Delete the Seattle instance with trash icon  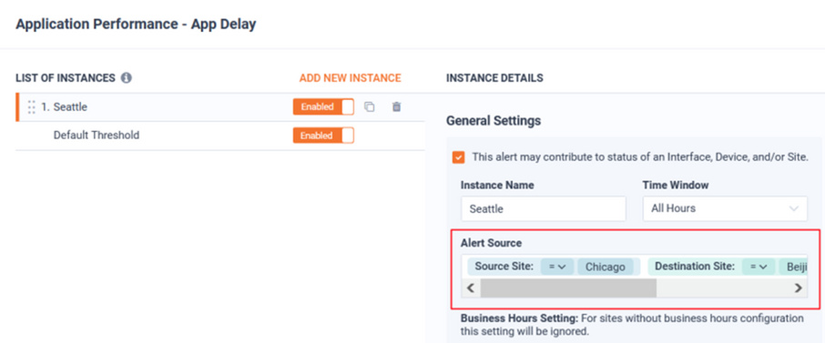click(397, 106)
